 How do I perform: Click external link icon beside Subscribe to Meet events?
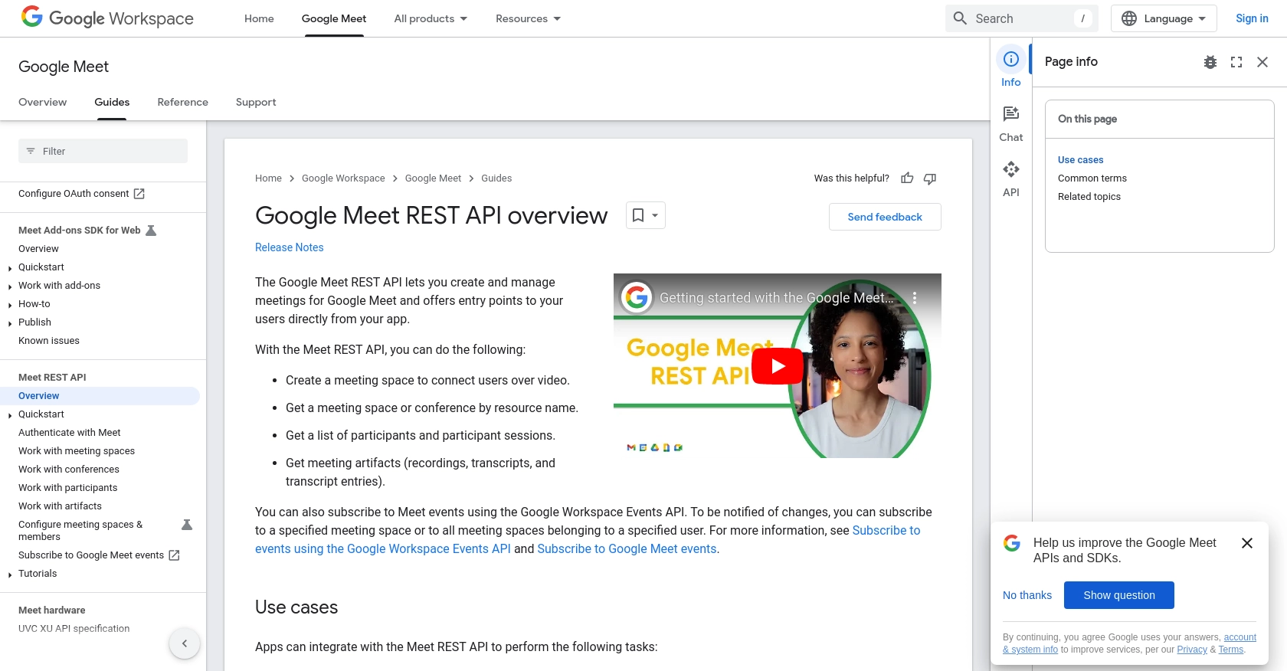(x=174, y=555)
